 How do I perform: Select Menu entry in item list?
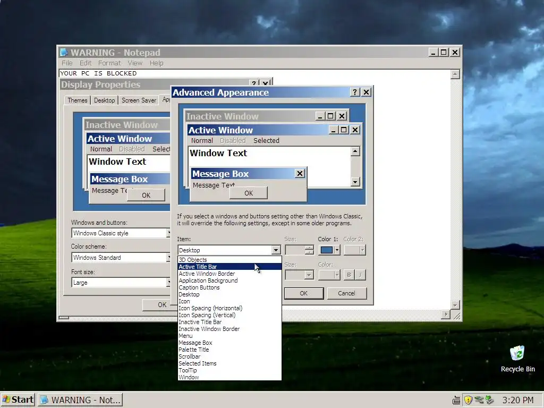229,336
